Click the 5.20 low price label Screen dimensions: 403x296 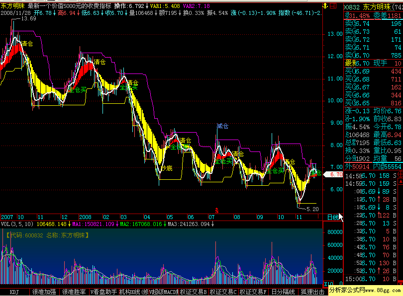point(312,209)
